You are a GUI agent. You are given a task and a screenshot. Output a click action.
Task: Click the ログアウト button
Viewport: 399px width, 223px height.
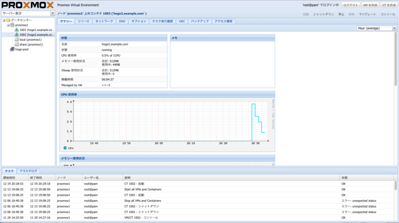click(351, 5)
